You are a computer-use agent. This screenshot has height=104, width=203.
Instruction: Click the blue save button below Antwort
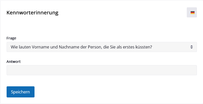(21, 92)
